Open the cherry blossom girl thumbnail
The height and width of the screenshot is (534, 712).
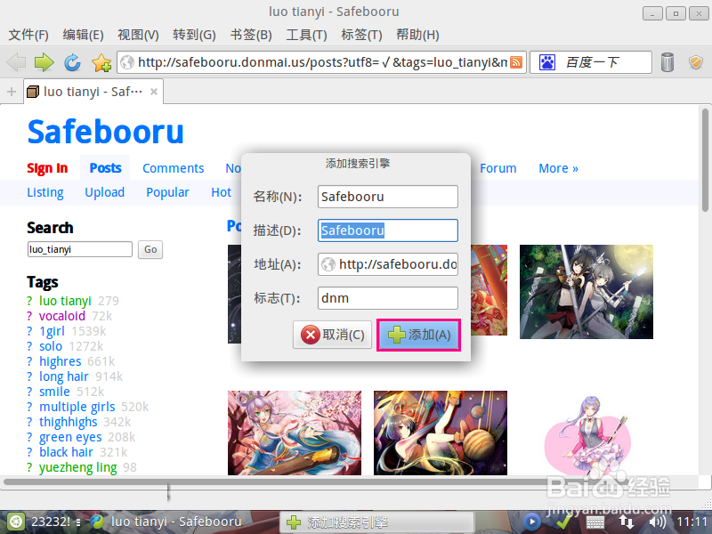pyautogui.click(x=295, y=433)
